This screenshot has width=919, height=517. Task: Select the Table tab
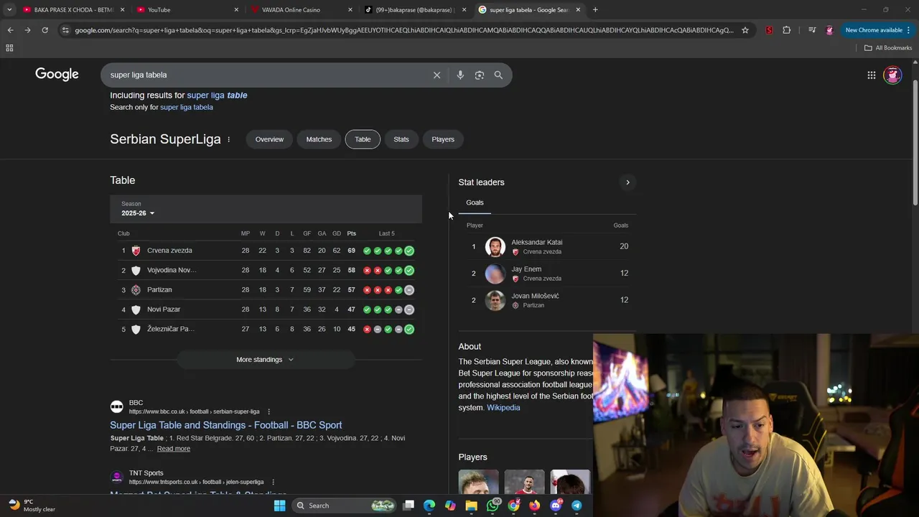363,139
